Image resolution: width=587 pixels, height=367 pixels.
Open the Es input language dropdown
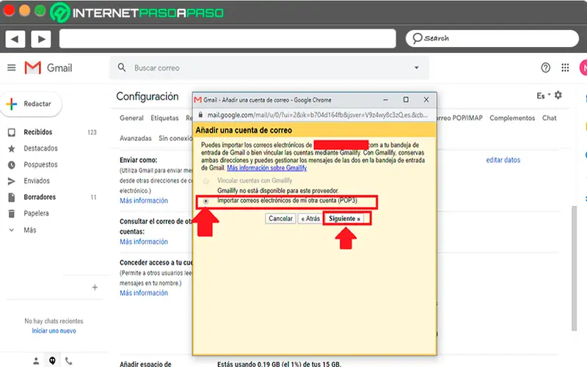tap(544, 96)
